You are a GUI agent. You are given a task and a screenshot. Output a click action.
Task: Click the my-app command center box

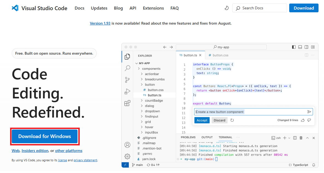tap(221, 47)
